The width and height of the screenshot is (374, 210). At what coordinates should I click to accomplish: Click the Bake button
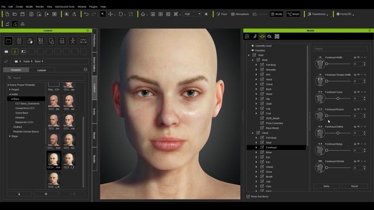[x=326, y=186]
